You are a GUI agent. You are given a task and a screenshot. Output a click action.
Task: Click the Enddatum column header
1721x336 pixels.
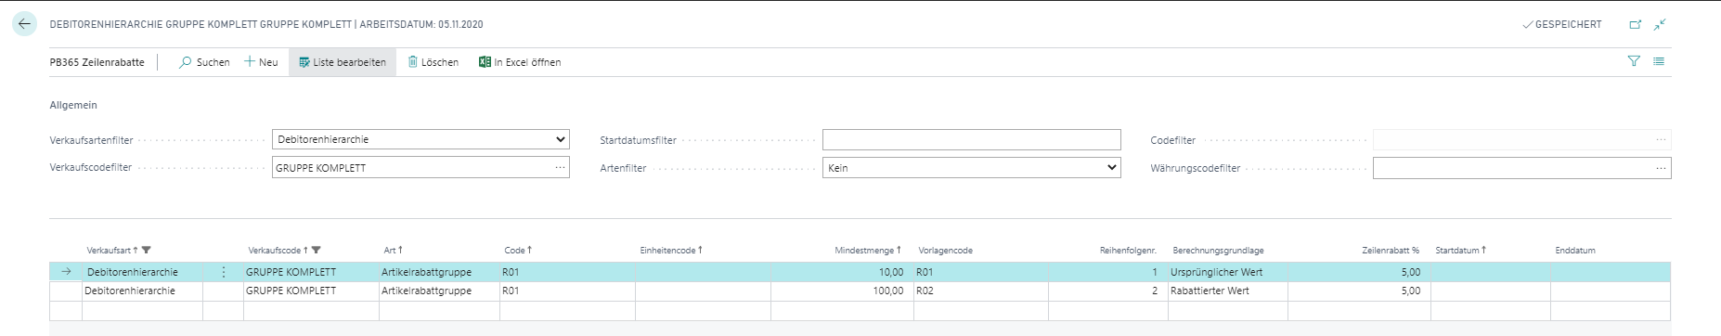pos(1575,251)
